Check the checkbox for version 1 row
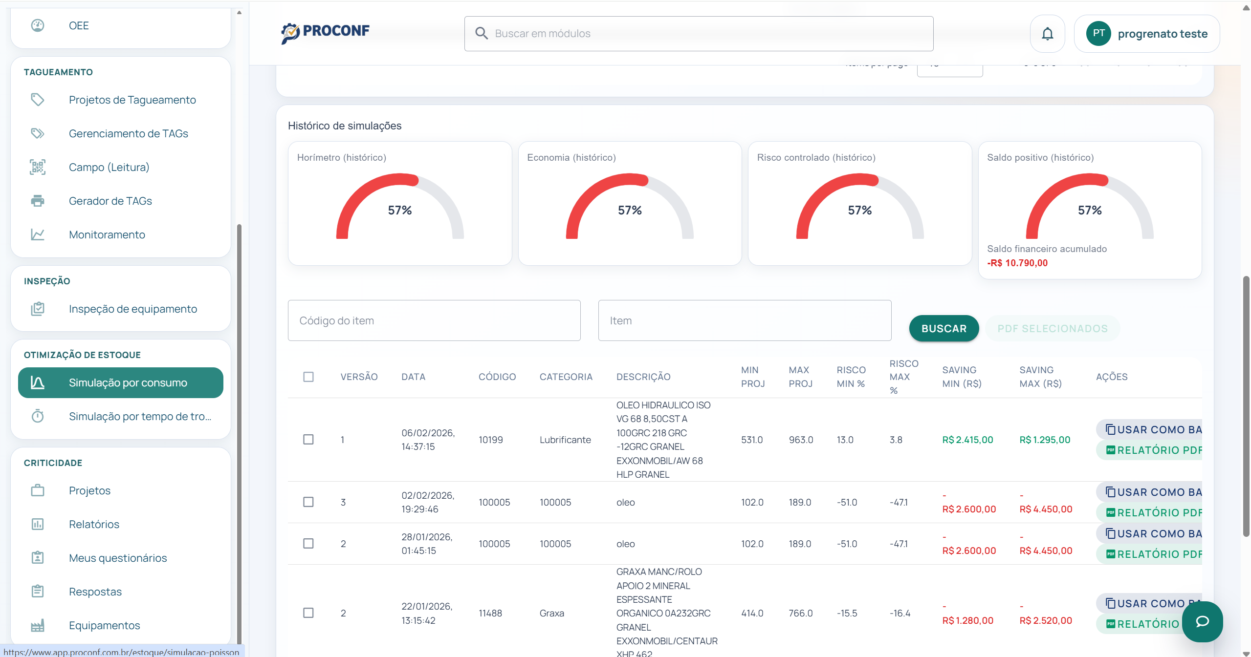The width and height of the screenshot is (1251, 657). point(308,440)
